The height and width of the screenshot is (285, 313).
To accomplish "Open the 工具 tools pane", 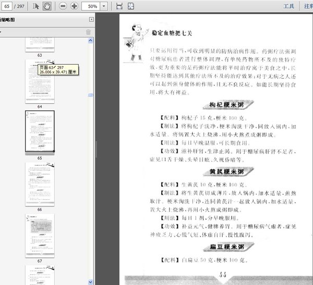I will (288, 6).
